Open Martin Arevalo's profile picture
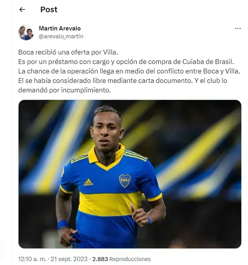 pyautogui.click(x=26, y=32)
